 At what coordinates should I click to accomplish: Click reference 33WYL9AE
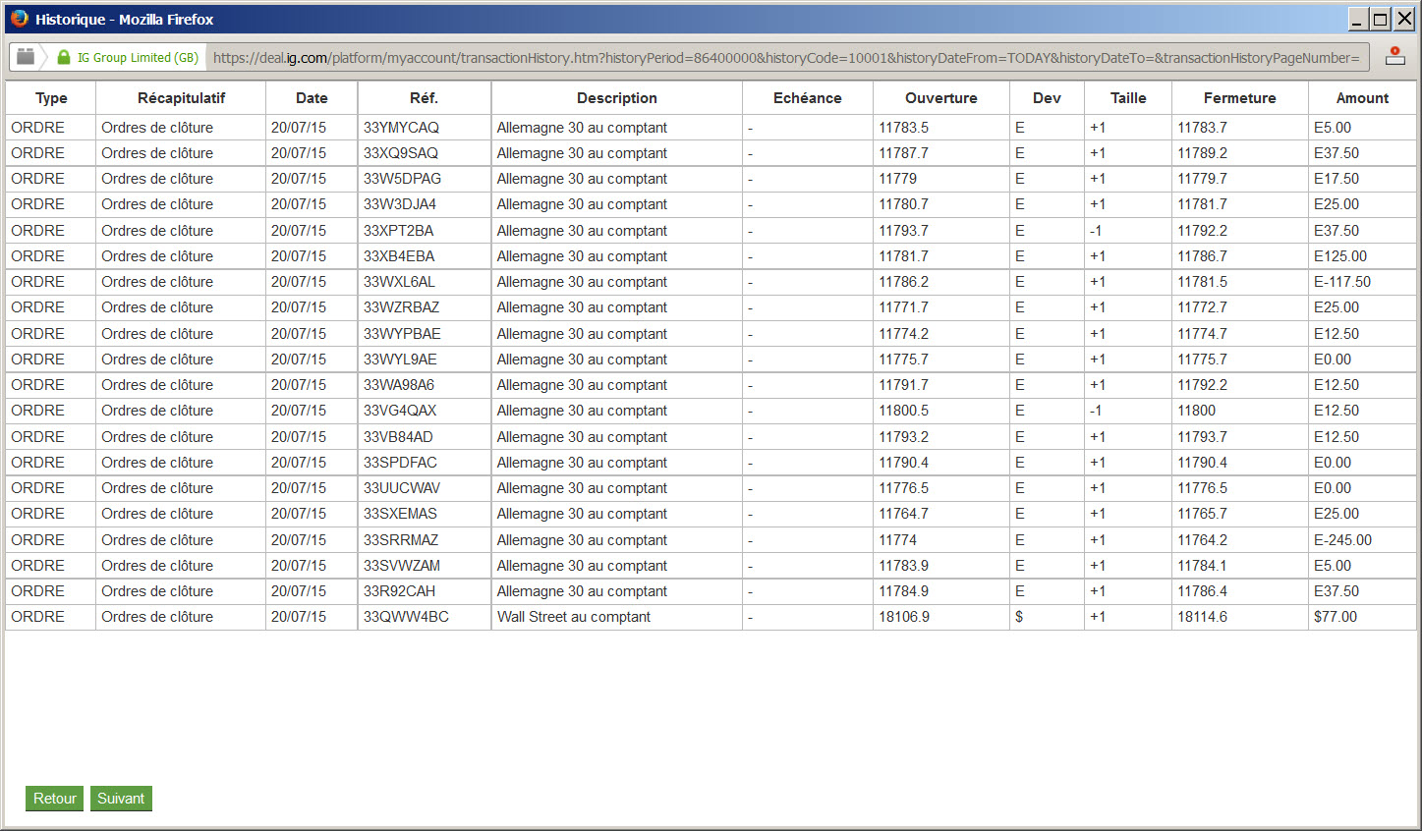pyautogui.click(x=400, y=360)
